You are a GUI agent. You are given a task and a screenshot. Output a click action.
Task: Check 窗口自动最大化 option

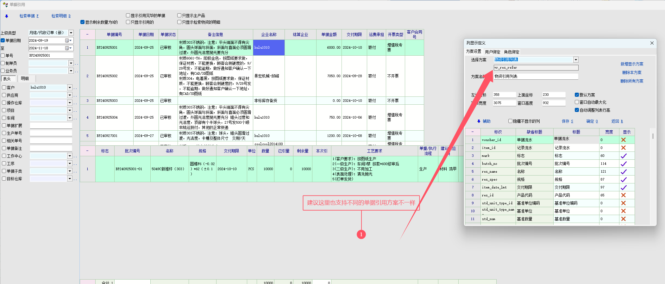pyautogui.click(x=577, y=102)
